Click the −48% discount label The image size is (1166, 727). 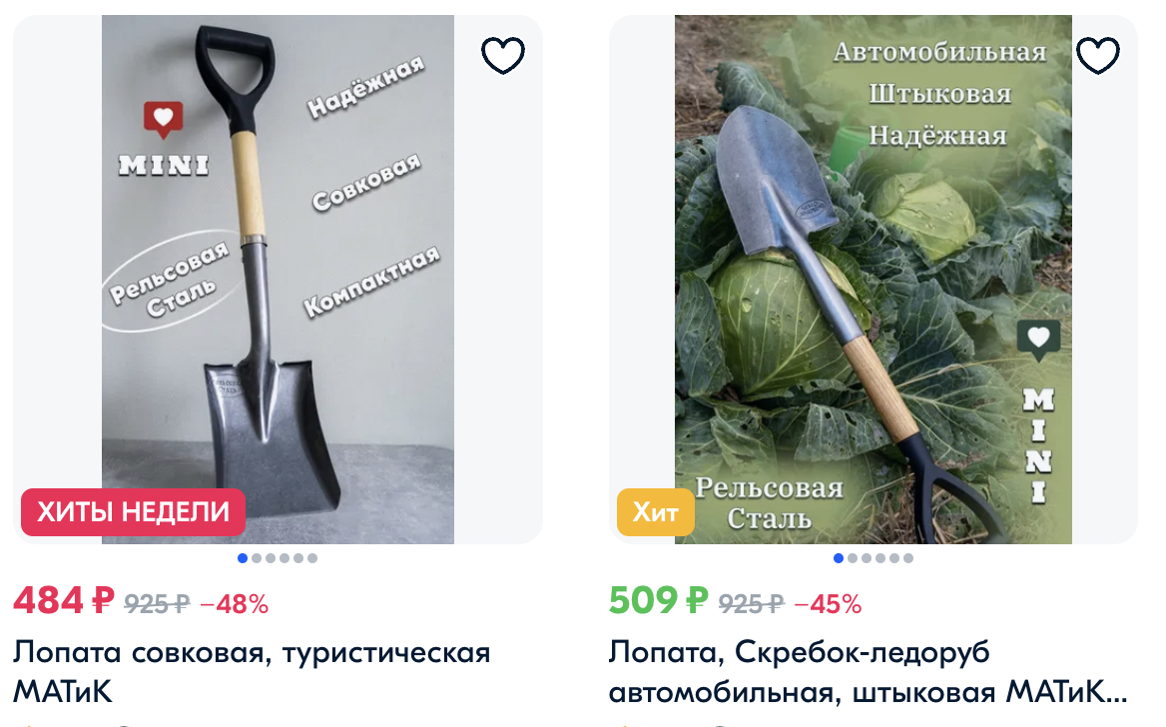click(235, 603)
